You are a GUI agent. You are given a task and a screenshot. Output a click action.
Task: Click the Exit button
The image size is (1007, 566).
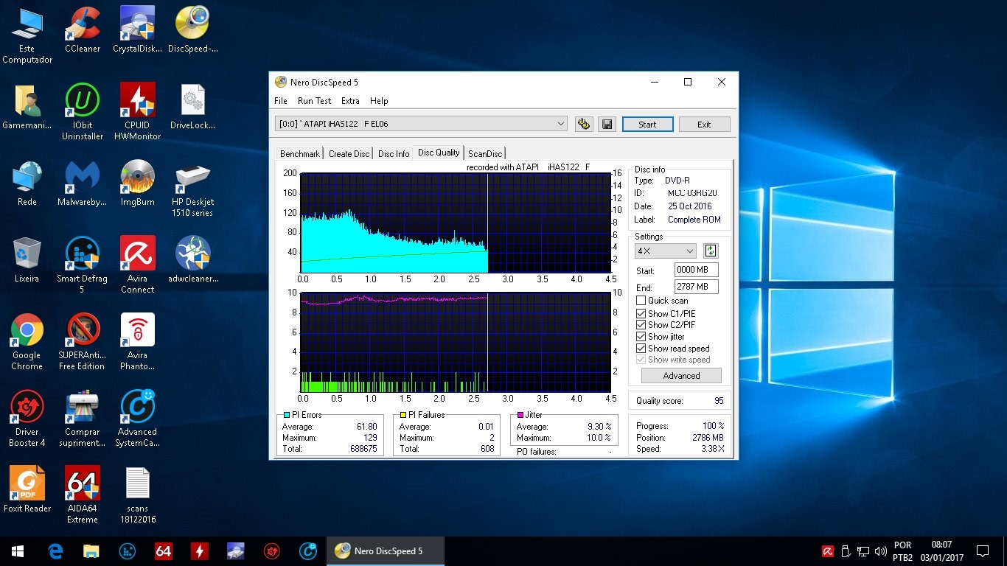click(704, 125)
